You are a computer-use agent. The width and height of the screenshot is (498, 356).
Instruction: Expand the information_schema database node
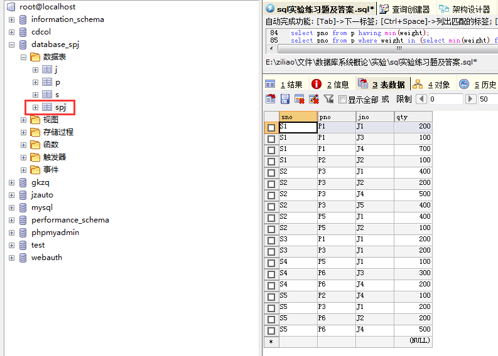[x=11, y=19]
